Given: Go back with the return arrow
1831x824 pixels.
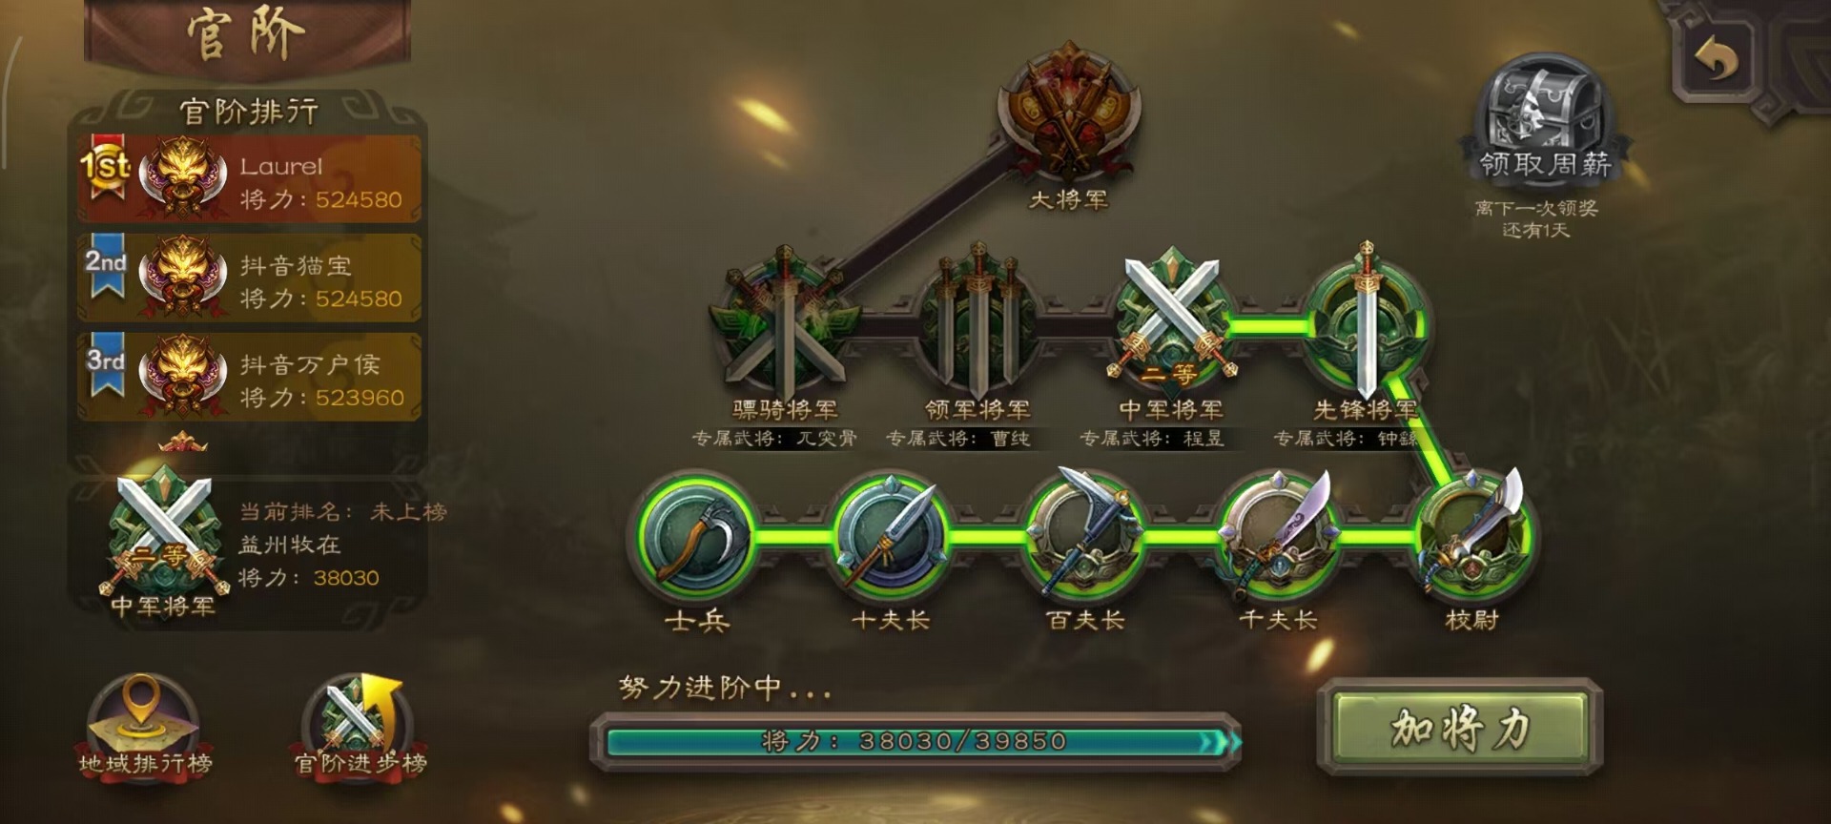Looking at the screenshot, I should coord(1717,59).
